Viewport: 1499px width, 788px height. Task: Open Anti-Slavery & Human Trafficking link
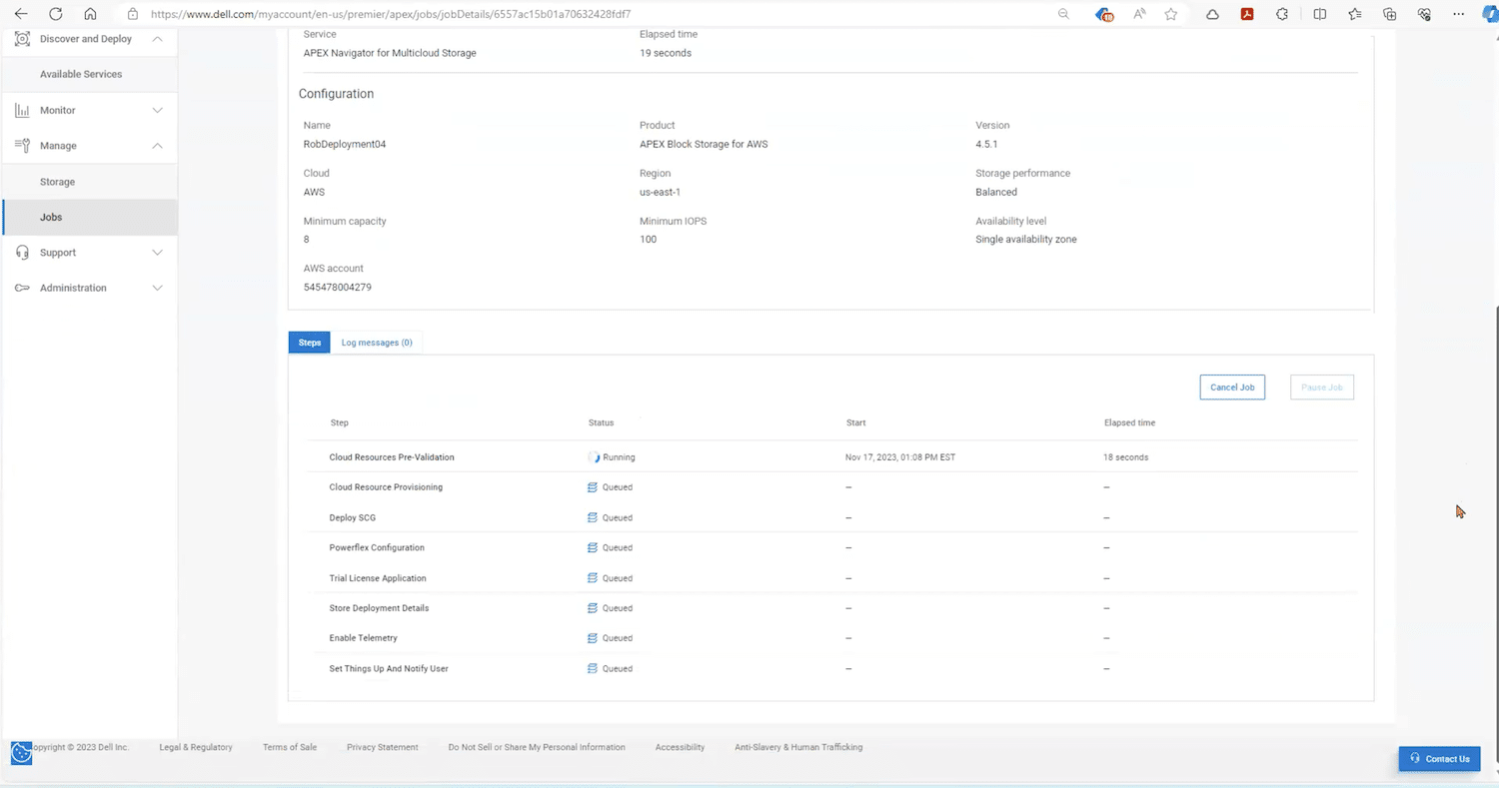[798, 747]
